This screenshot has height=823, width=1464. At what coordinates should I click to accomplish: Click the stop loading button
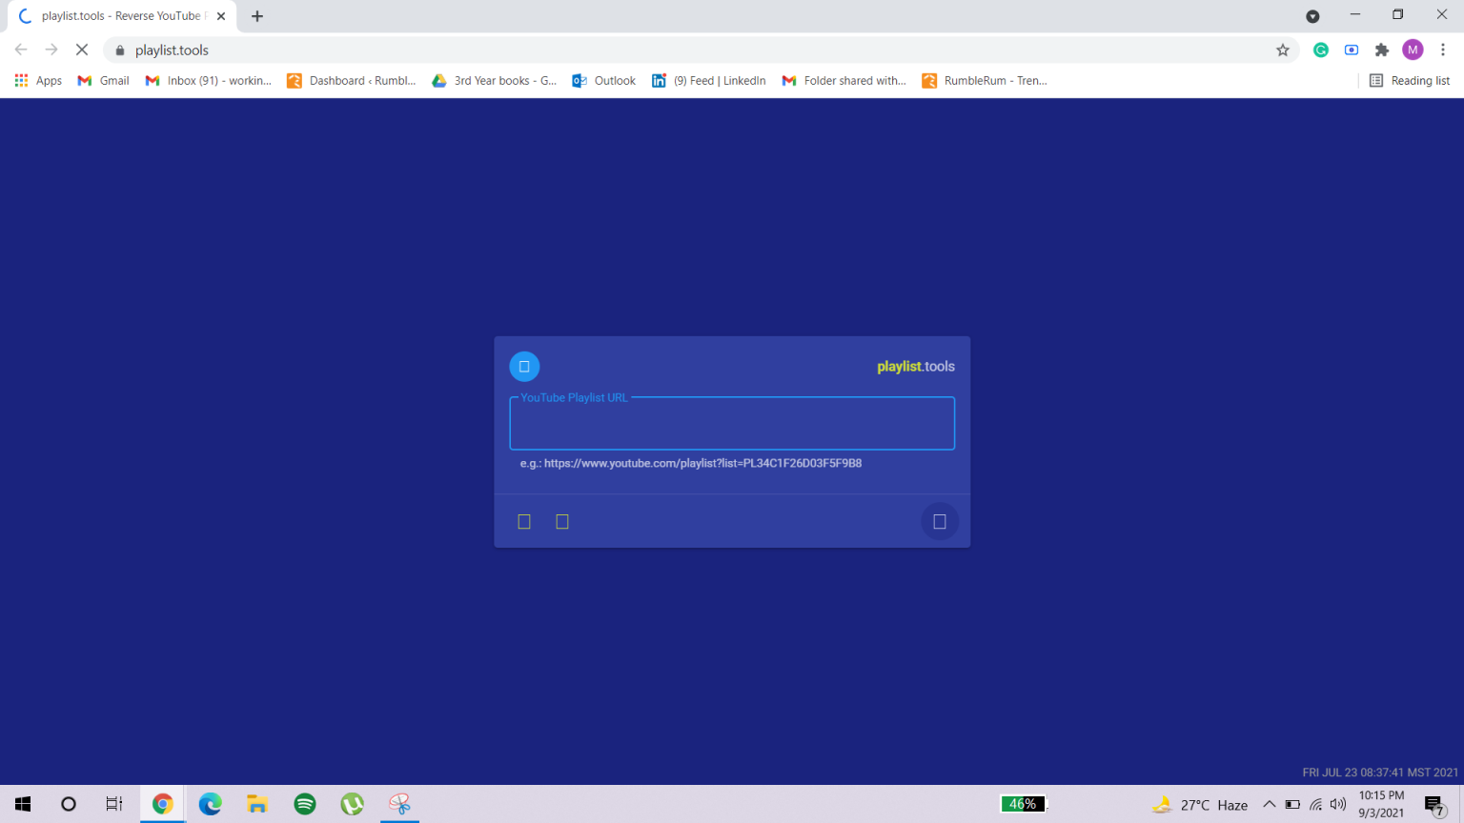82,50
